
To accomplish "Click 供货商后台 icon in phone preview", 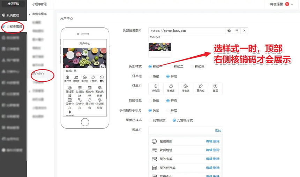I will 99,100.
